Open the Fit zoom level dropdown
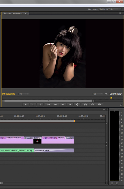The height and width of the screenshot is (189, 124). pos(24,94)
